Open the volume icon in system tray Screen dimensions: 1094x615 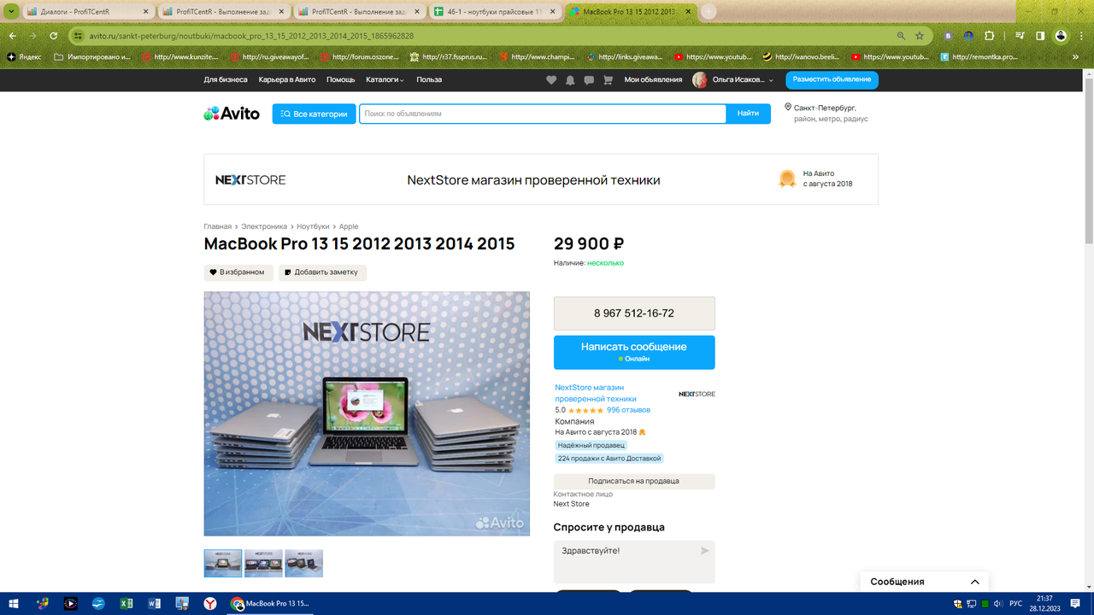click(998, 604)
